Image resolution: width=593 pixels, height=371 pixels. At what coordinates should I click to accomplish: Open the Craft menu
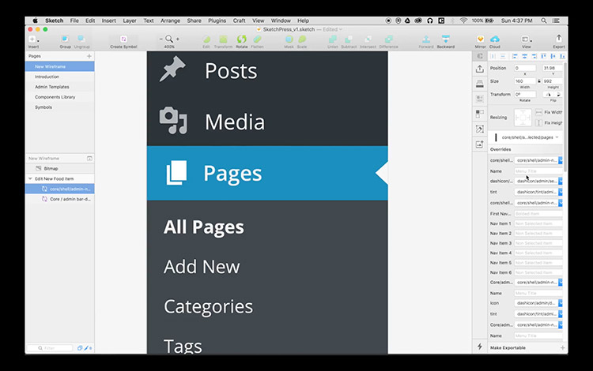(239, 21)
